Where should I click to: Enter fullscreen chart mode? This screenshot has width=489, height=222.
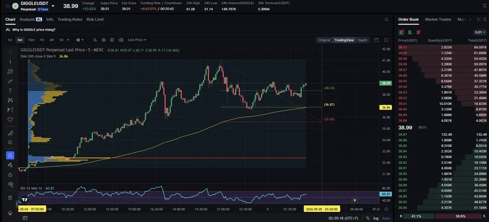(386, 40)
